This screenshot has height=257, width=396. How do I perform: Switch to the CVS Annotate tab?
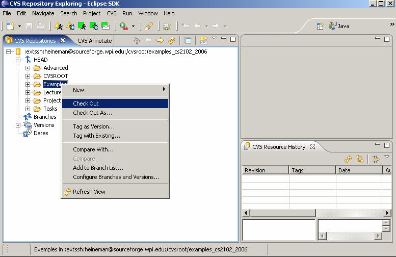tap(95, 41)
